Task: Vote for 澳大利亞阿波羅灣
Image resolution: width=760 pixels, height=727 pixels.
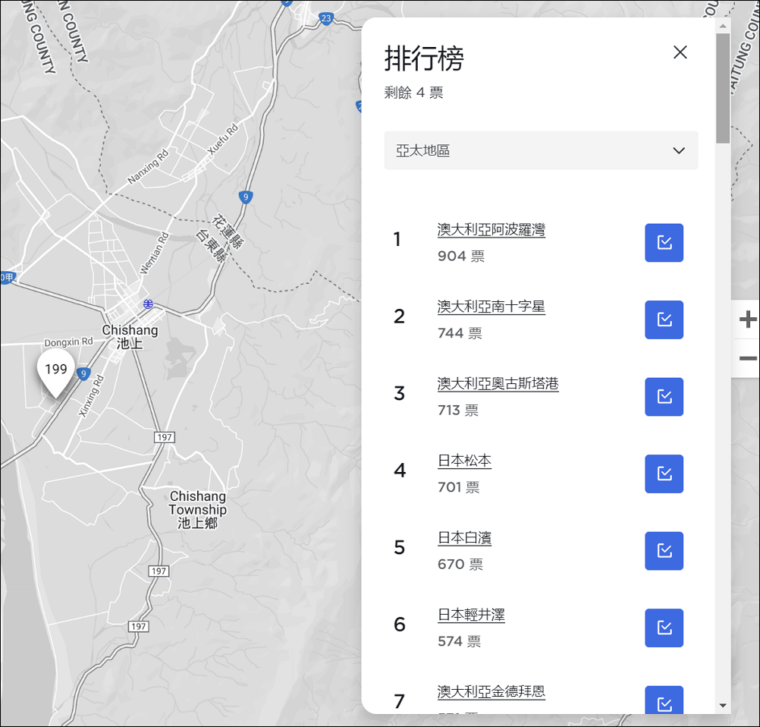Action: [x=664, y=243]
